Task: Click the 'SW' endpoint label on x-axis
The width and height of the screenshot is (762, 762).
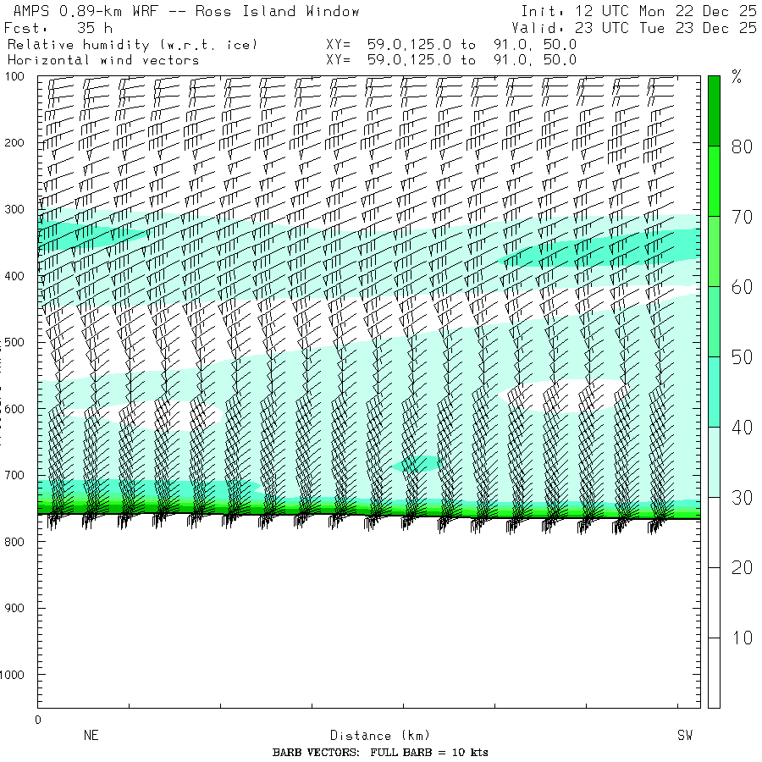Action: coord(684,736)
